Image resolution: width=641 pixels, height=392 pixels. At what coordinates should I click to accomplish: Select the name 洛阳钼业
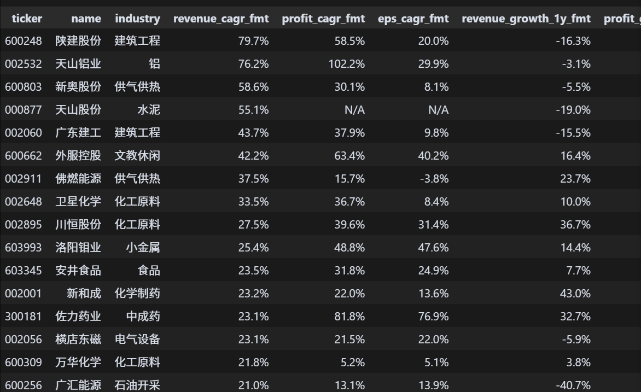(78, 247)
